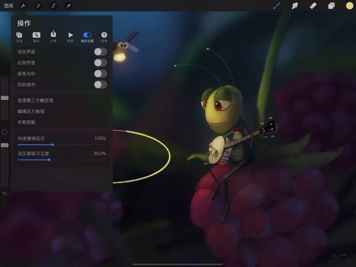Click the 快速撤销延迟 label

pyautogui.click(x=31, y=139)
